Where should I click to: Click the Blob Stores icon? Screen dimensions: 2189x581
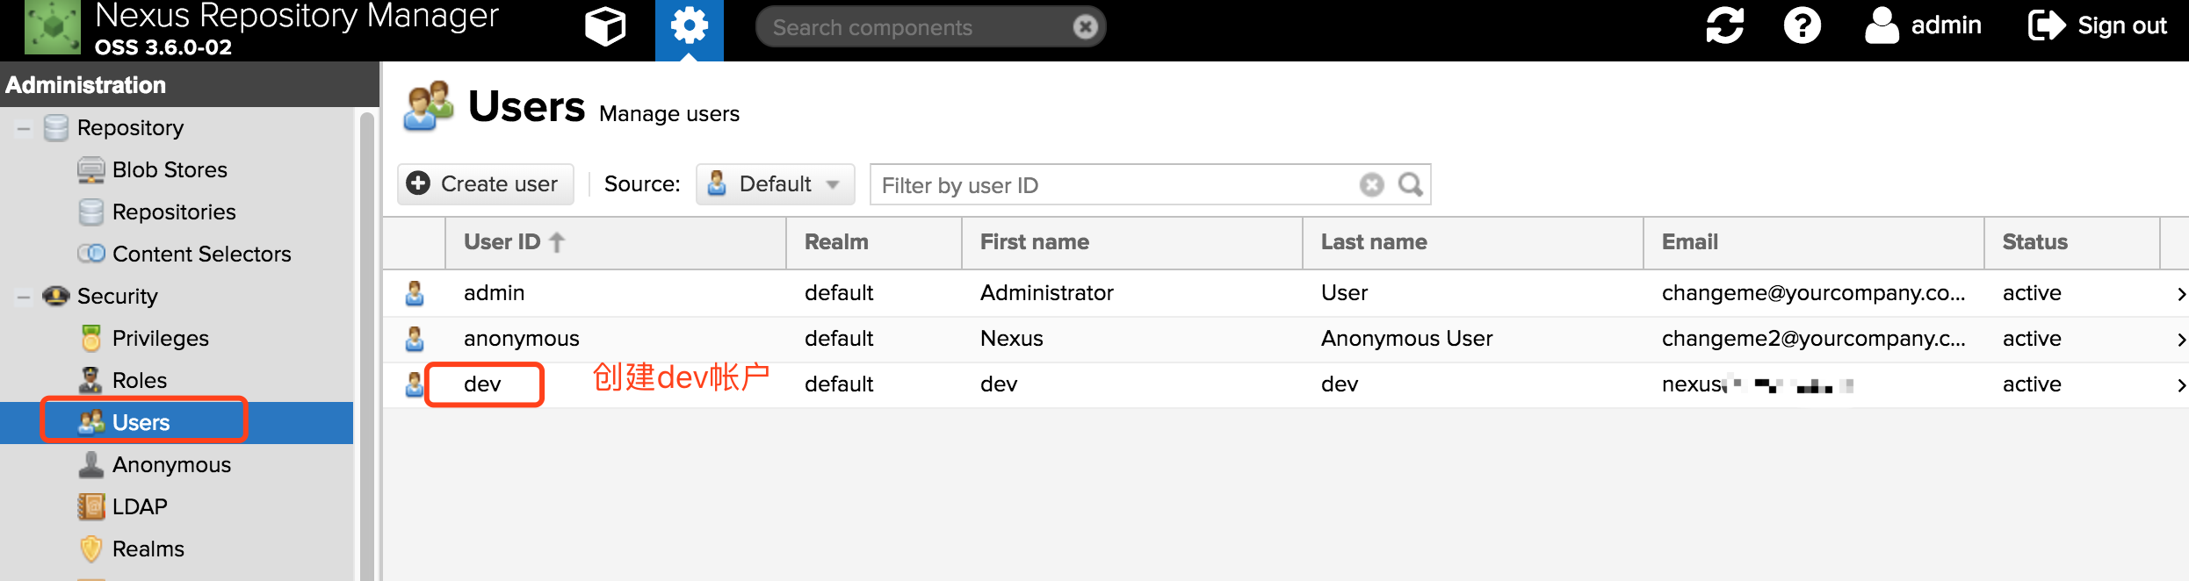tap(90, 169)
